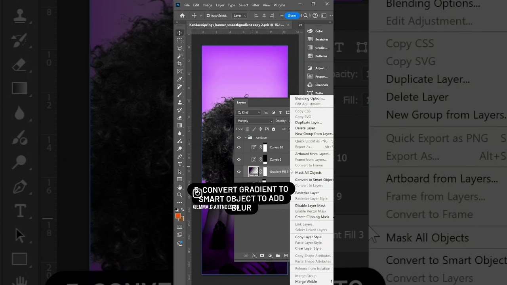Select the Zoom tool in the toolbar
Screen dimensions: 507x285
click(x=180, y=195)
